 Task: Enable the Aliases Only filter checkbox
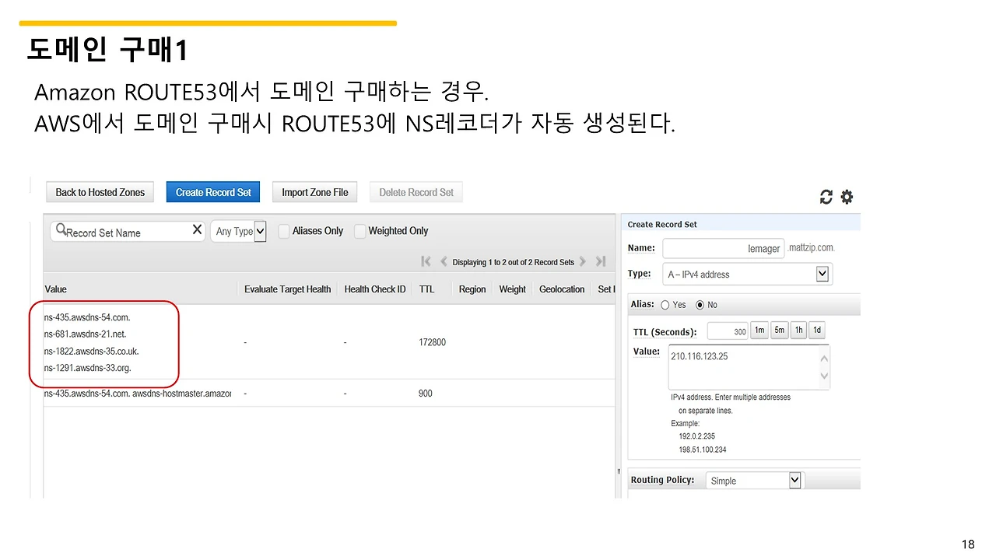[284, 231]
